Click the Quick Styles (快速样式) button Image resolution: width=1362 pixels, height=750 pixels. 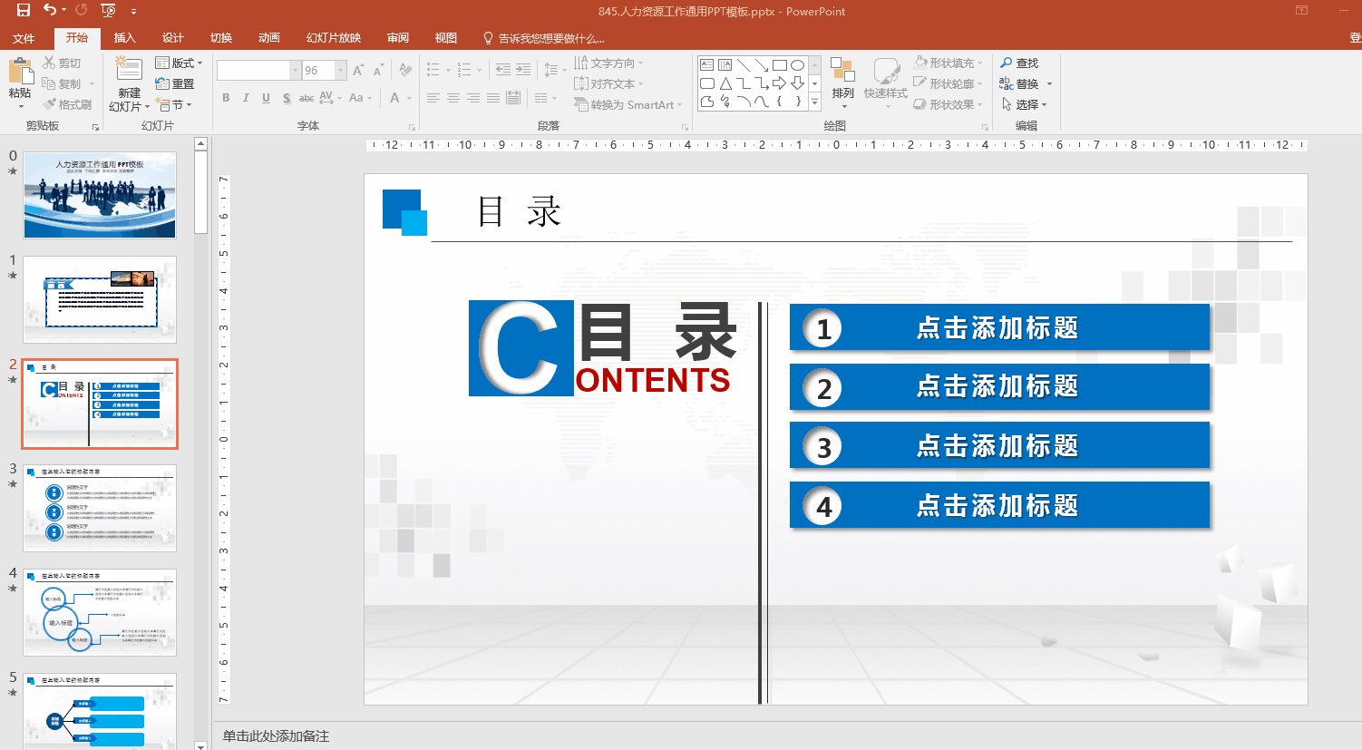point(886,83)
